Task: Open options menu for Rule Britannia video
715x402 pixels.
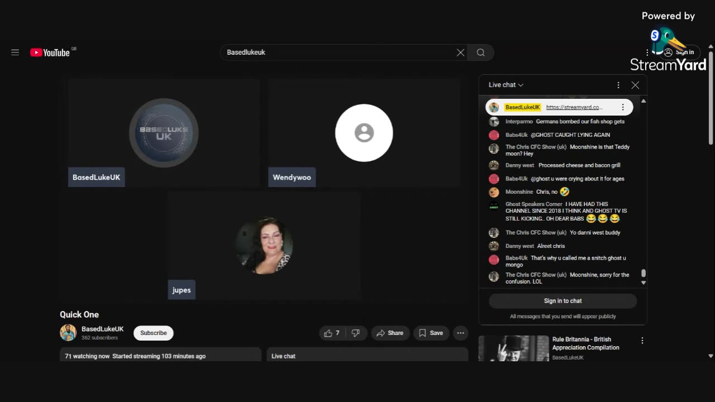Action: (x=642, y=341)
